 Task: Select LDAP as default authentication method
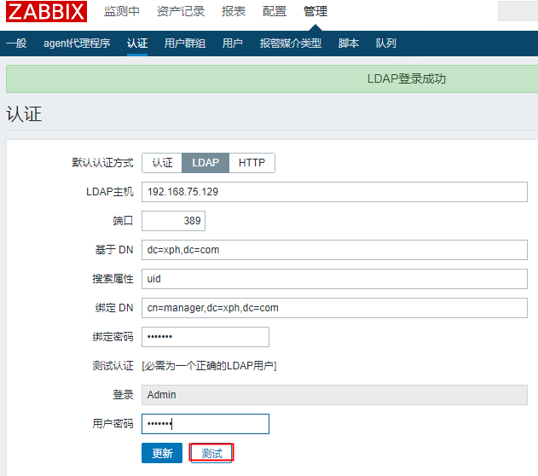click(205, 163)
